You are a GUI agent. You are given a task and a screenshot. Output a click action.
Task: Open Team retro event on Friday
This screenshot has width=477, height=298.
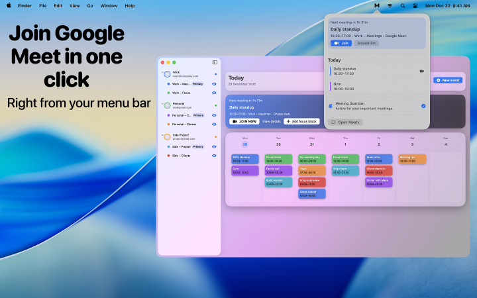coord(379,159)
